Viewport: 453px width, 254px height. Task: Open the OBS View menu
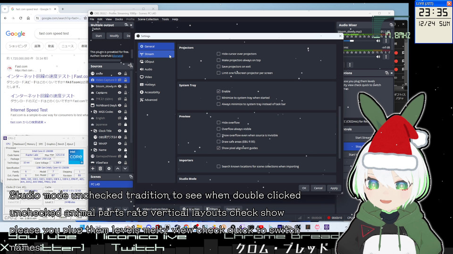click(109, 19)
